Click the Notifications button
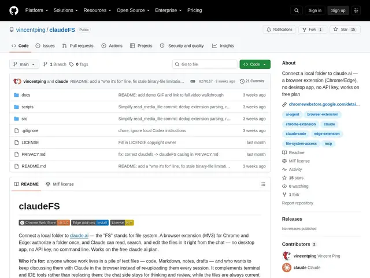The height and width of the screenshot is (278, 370). click(279, 30)
